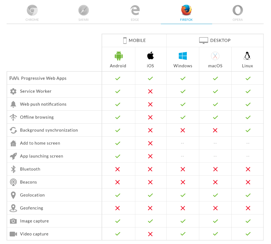Image resolution: width=271 pixels, height=244 pixels.
Task: Open the FIREFOX tab label
Action: (x=186, y=20)
